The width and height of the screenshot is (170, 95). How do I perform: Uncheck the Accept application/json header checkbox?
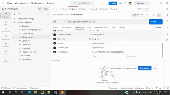[x=54, y=43]
